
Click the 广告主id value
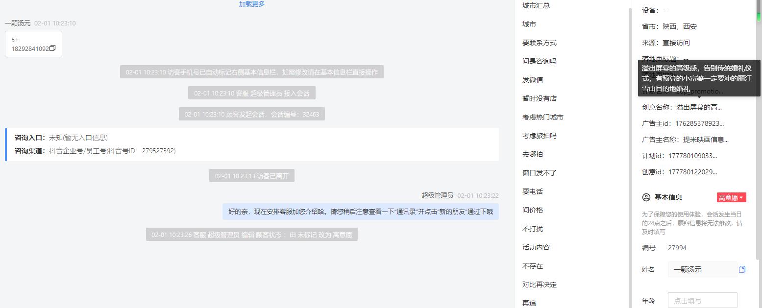700,123
